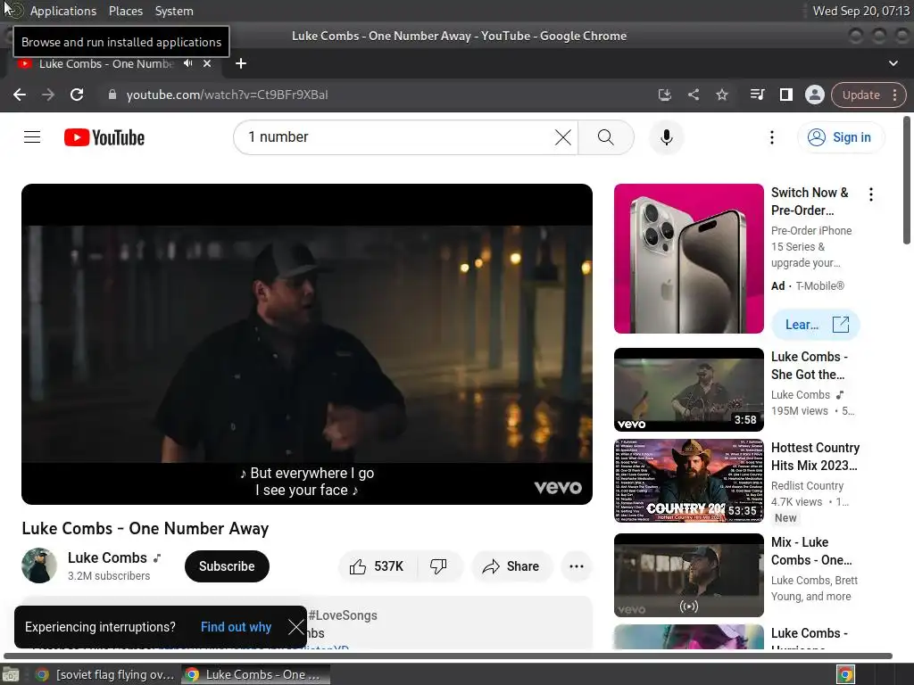
Task: Click the Chrome Update button
Action: coord(860,95)
